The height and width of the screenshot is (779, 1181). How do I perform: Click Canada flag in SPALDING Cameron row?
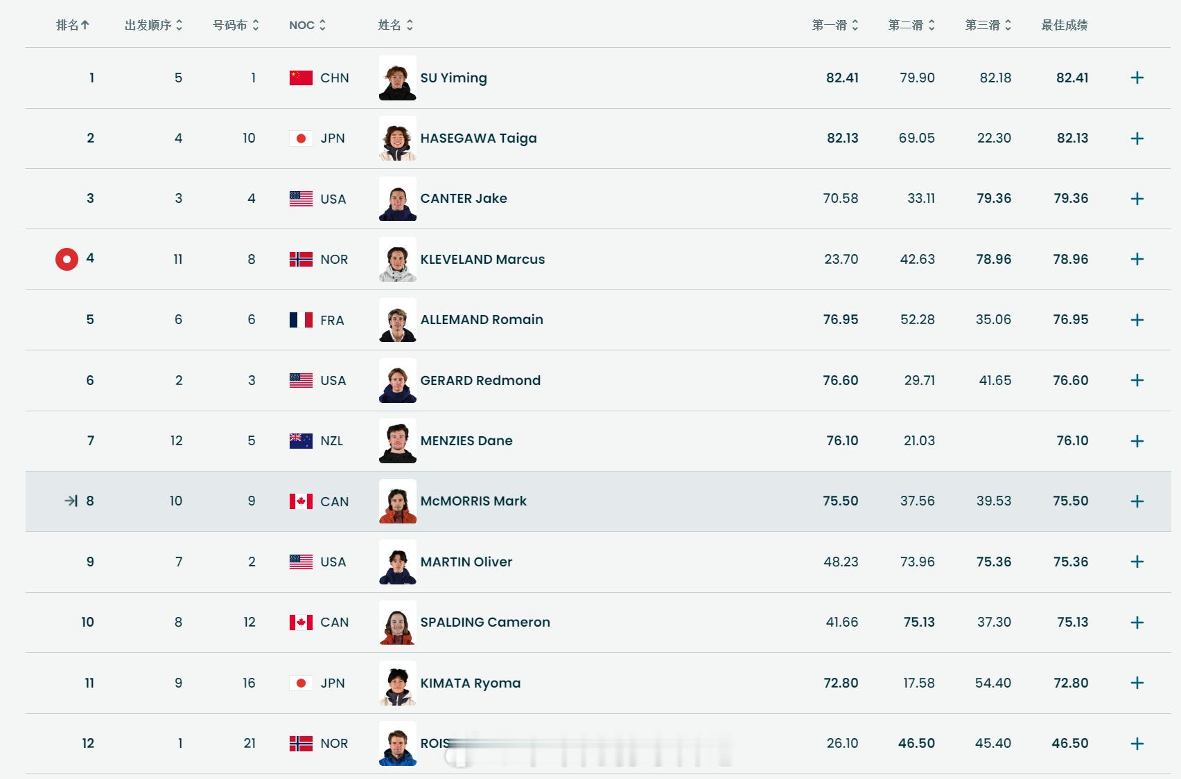301,623
